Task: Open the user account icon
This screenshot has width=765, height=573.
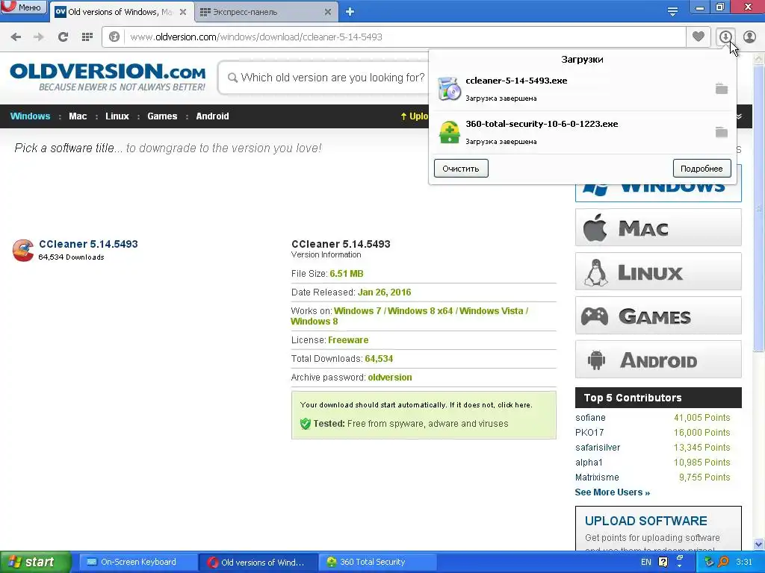Action: (x=749, y=37)
